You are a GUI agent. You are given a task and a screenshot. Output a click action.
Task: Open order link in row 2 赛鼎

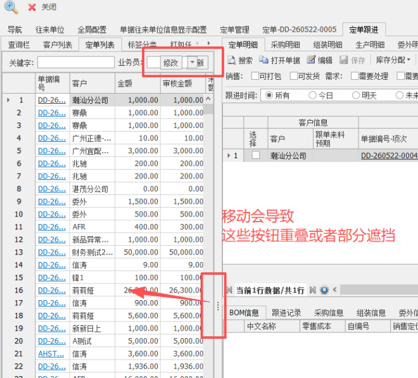pyautogui.click(x=52, y=113)
